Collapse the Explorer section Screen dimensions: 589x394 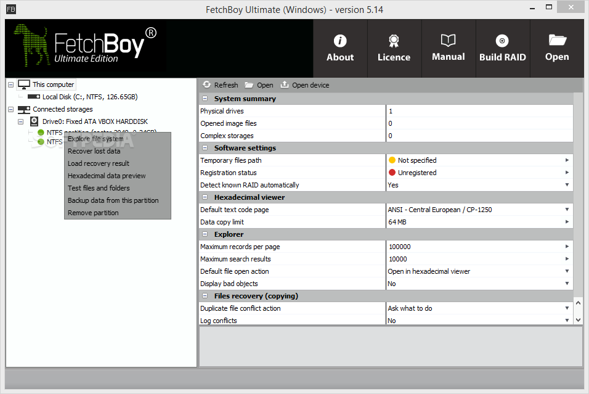pyautogui.click(x=205, y=234)
